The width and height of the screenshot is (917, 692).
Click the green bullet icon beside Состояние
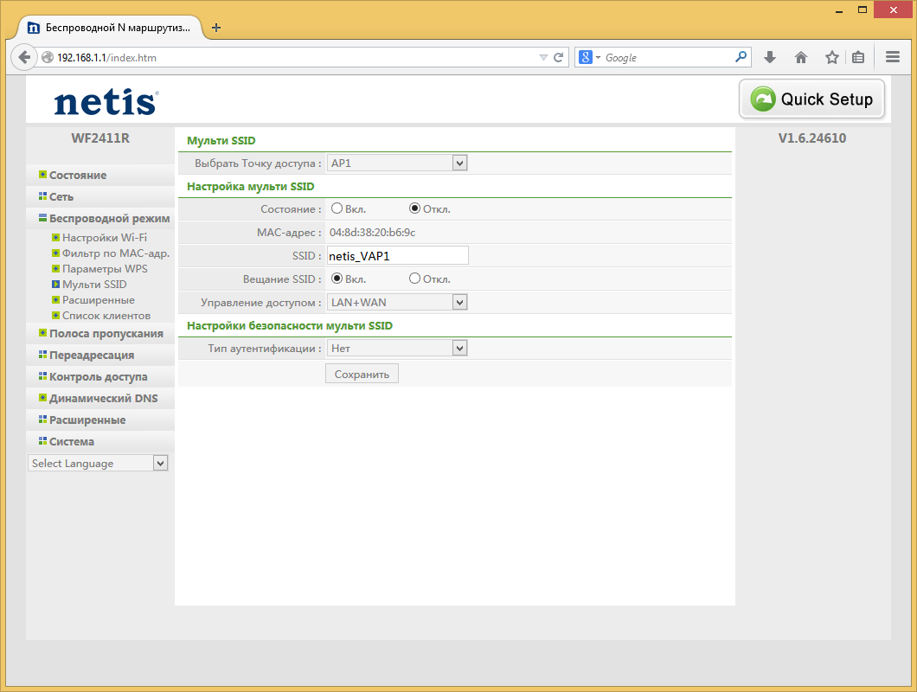tap(42, 175)
